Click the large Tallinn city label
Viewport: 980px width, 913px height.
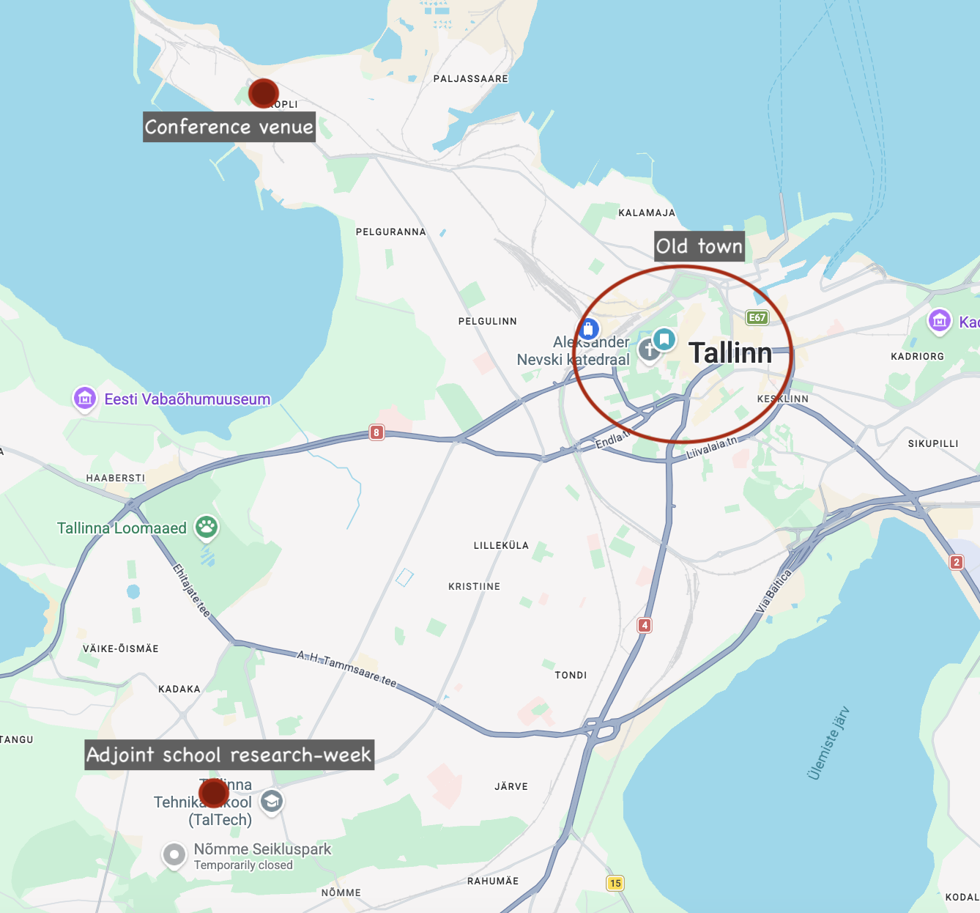(730, 353)
